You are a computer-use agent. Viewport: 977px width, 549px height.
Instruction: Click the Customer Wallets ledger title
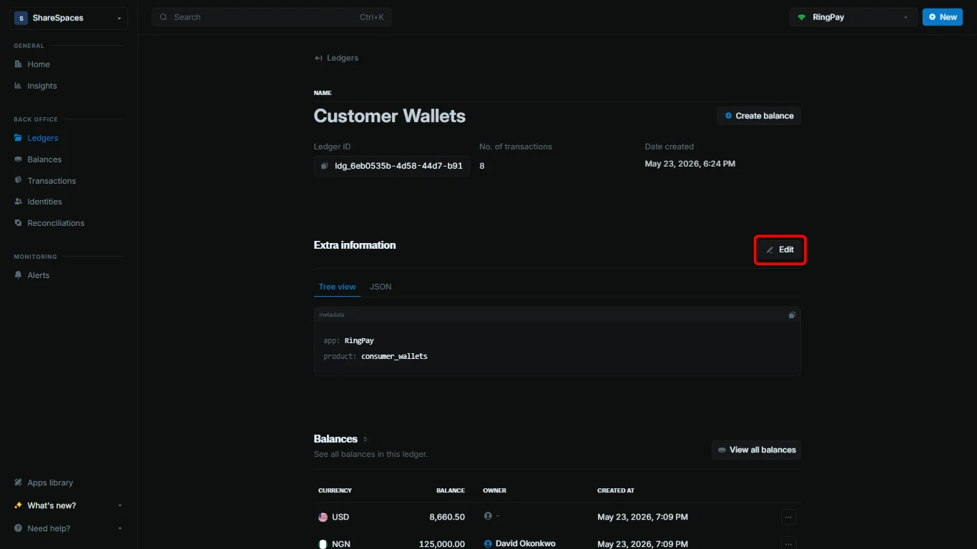[x=390, y=116]
